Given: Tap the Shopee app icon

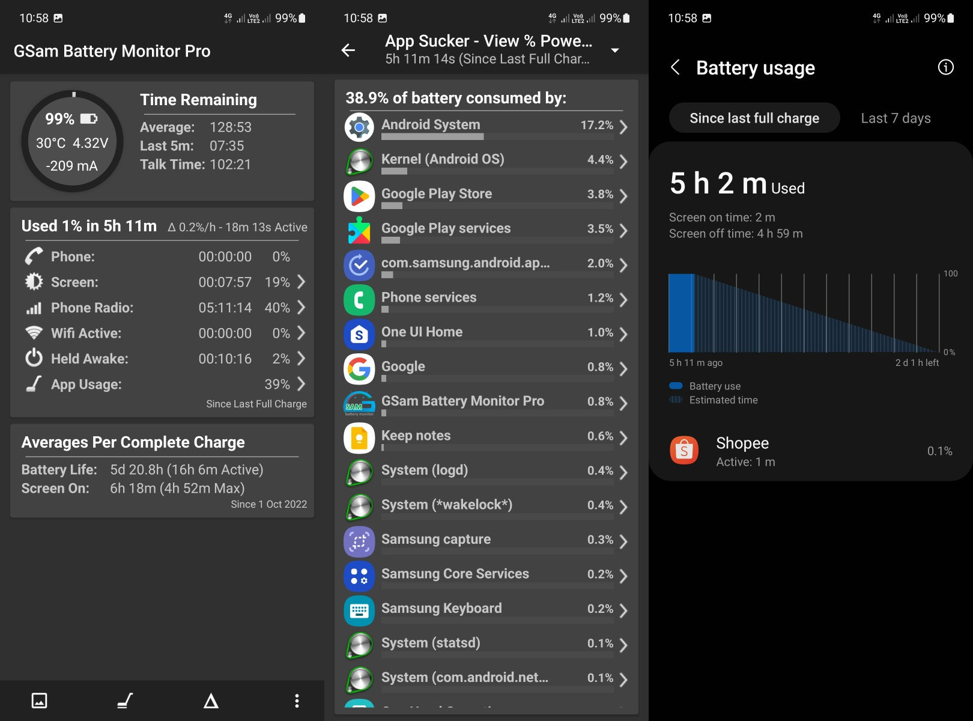Looking at the screenshot, I should click(x=684, y=451).
